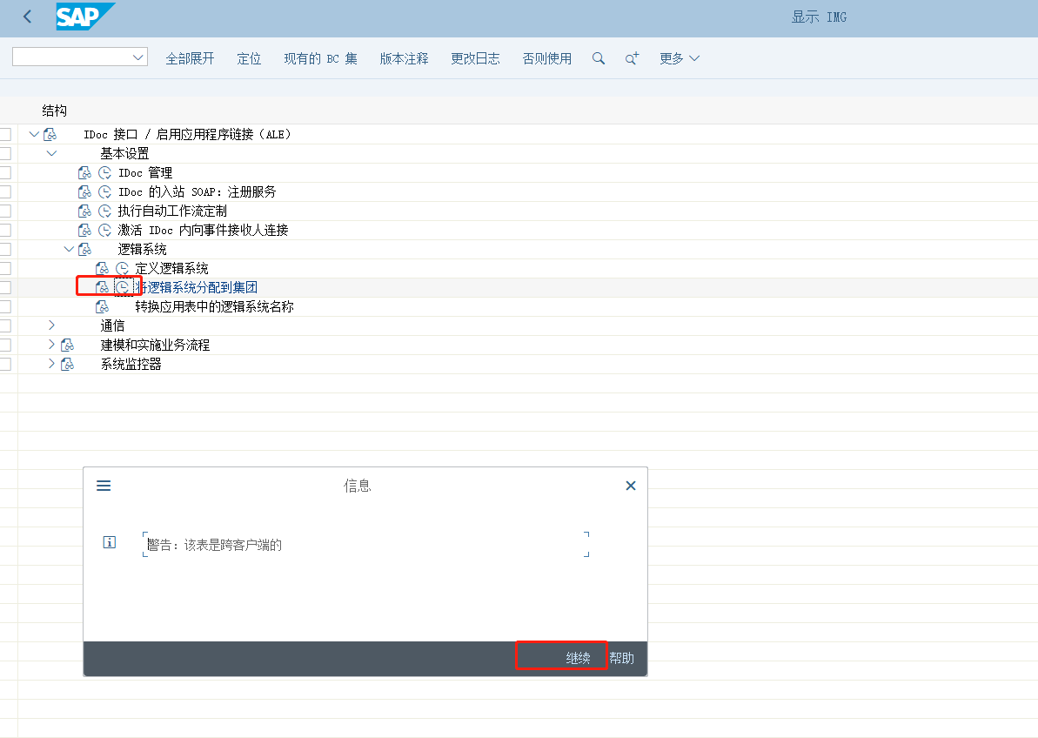Click 全部展开 in the toolbar

click(x=190, y=58)
